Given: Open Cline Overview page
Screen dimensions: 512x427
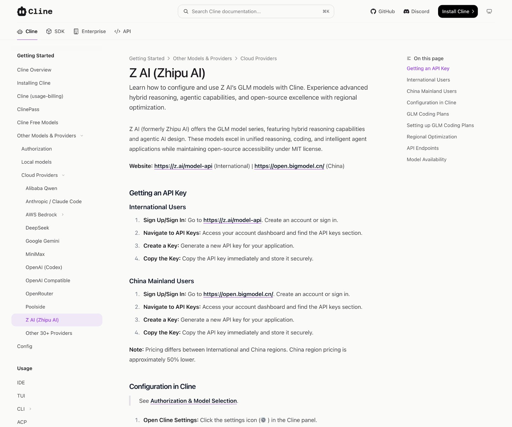Looking at the screenshot, I should 34,70.
